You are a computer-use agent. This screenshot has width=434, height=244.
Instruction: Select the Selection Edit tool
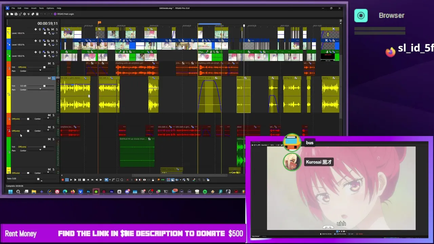118,180
